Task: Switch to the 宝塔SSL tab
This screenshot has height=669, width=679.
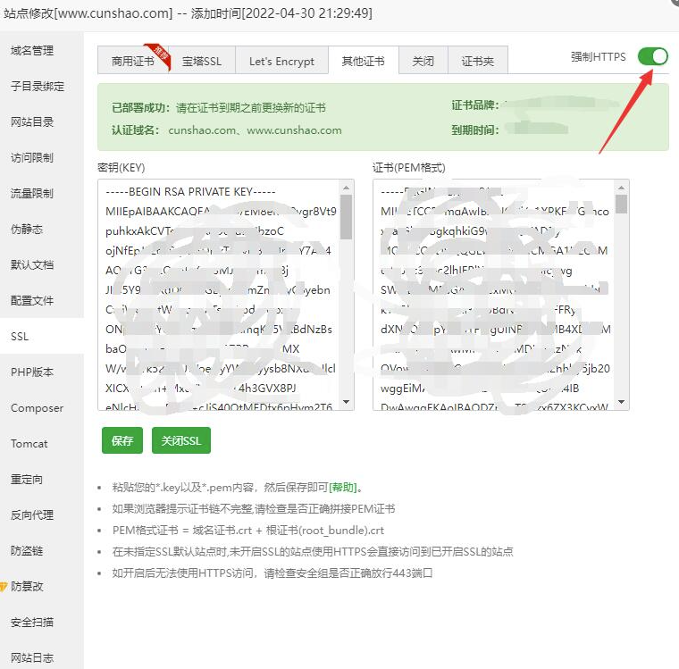Action: pos(202,61)
